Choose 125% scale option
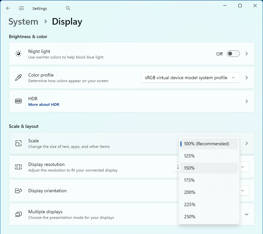The width and height of the screenshot is (263, 234). 209,156
